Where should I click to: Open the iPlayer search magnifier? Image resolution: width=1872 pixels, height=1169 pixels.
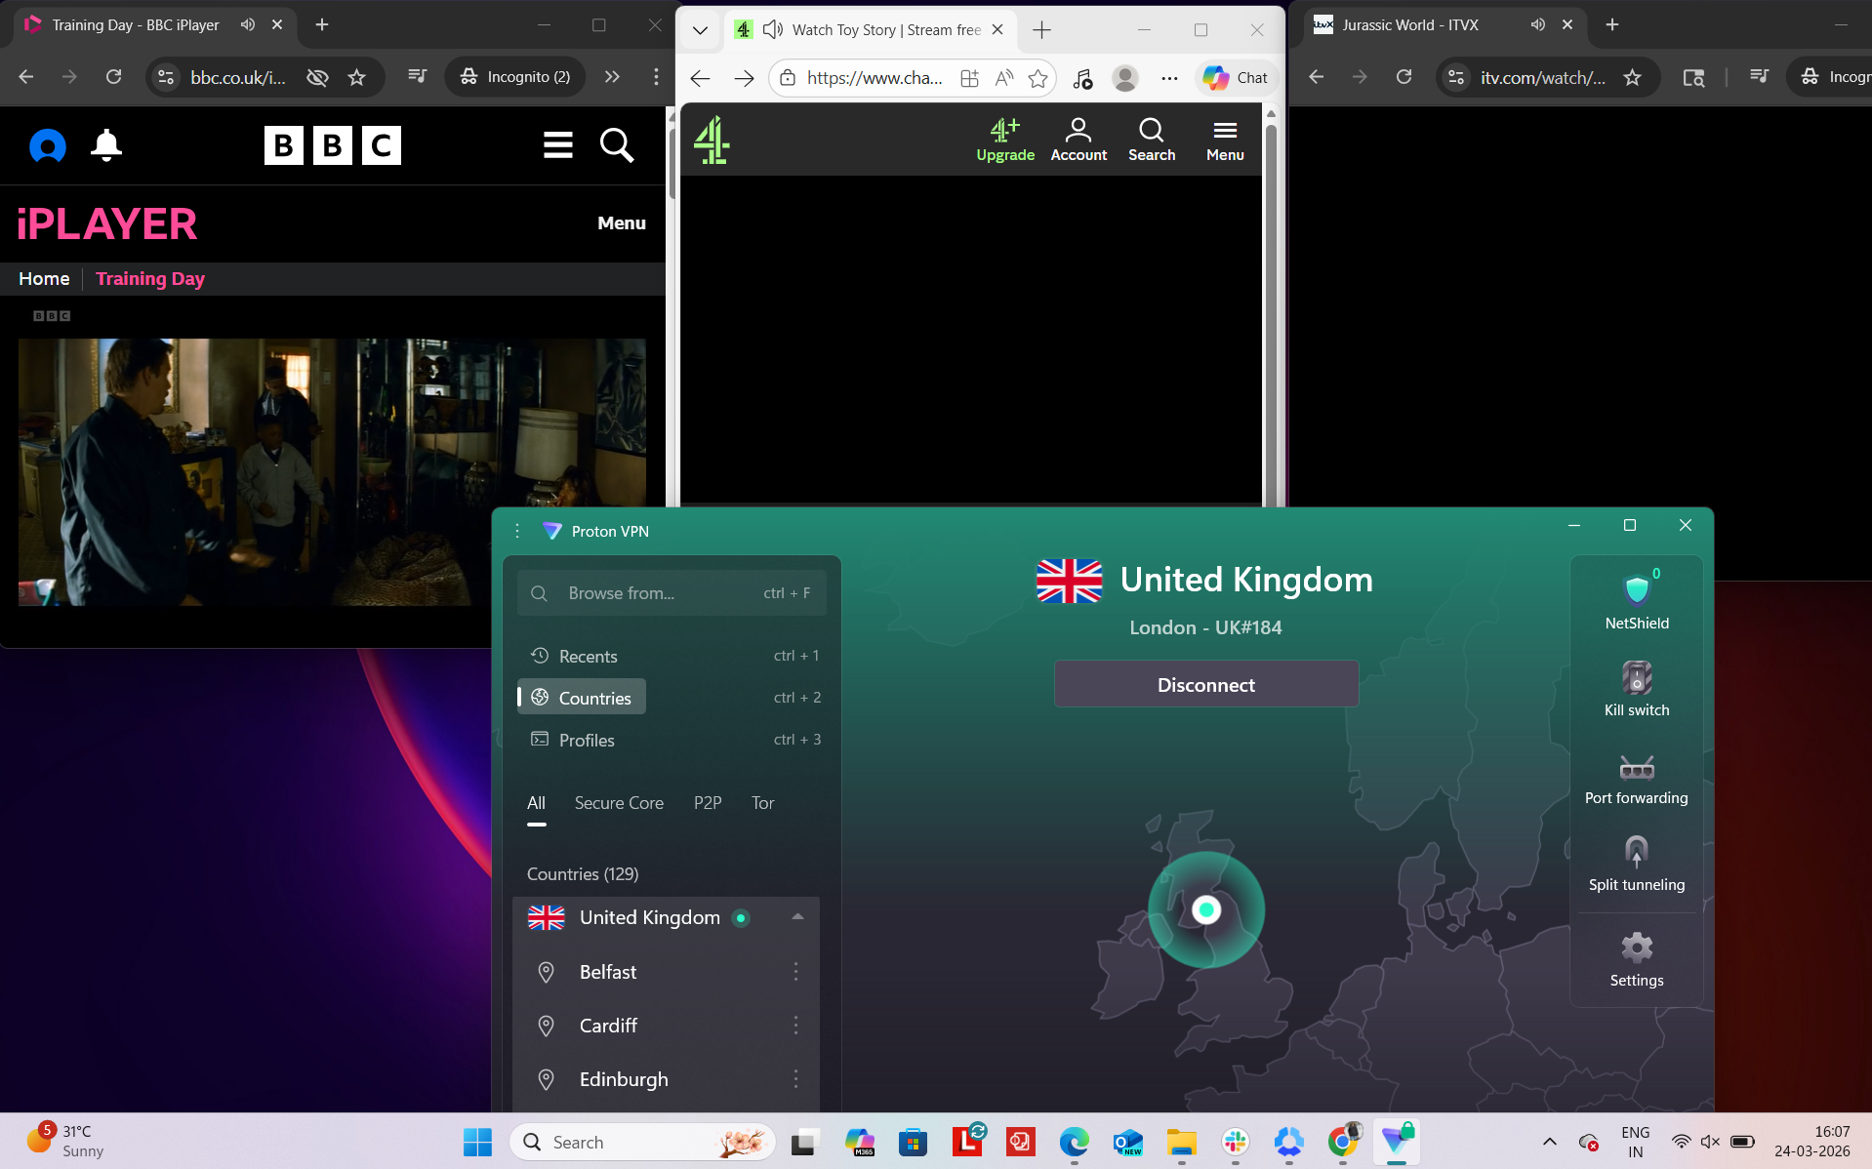point(617,145)
